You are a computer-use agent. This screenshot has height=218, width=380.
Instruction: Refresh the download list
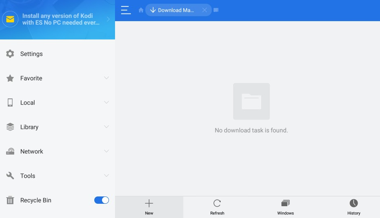[217, 207]
